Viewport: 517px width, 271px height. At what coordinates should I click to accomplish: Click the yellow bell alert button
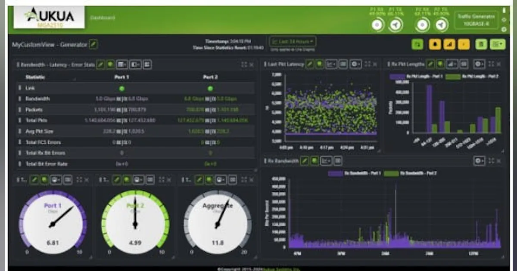click(435, 44)
